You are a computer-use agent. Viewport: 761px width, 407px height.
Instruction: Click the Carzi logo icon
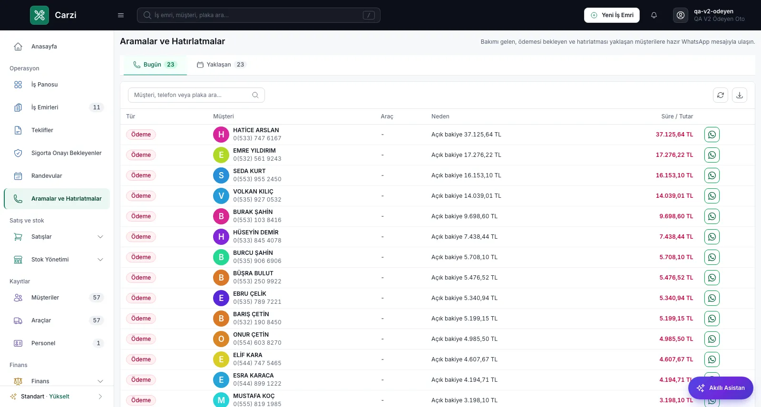coord(39,15)
